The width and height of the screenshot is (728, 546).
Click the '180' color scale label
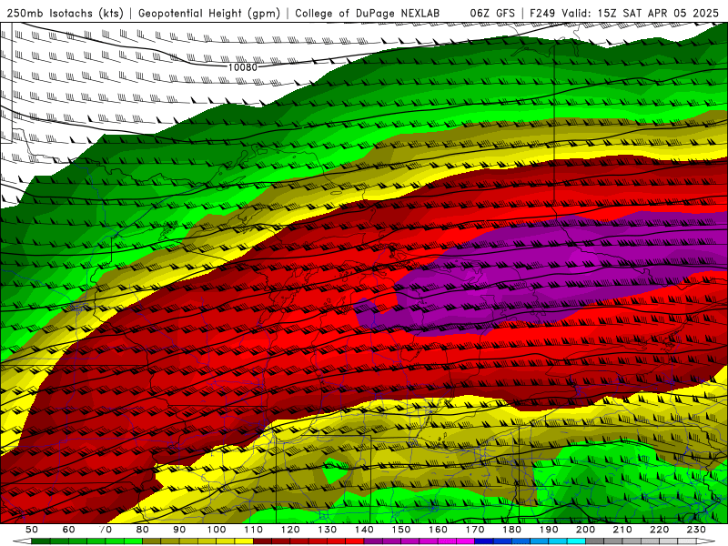[x=511, y=530]
